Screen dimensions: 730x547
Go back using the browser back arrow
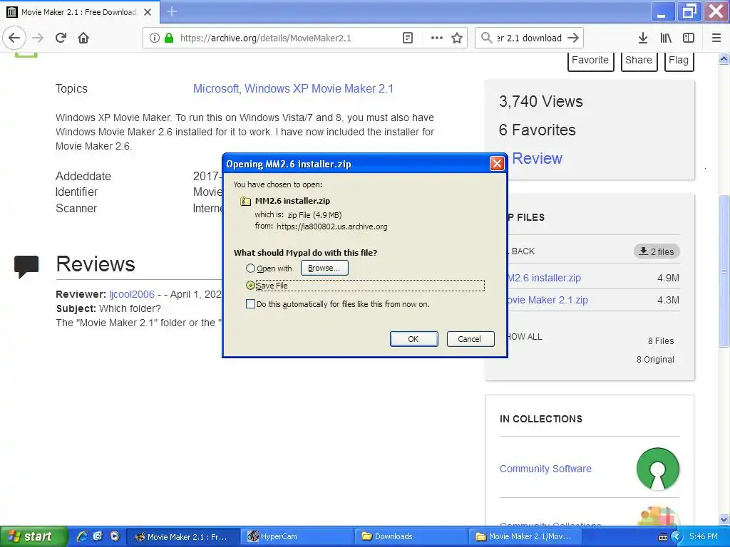click(x=14, y=38)
